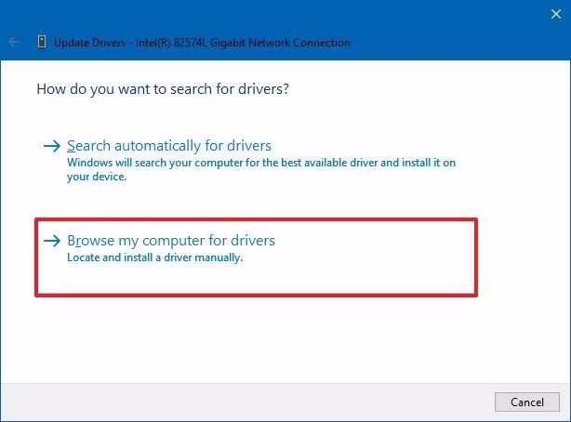Choose Search automatically for drivers
571x422 pixels.
pos(169,146)
